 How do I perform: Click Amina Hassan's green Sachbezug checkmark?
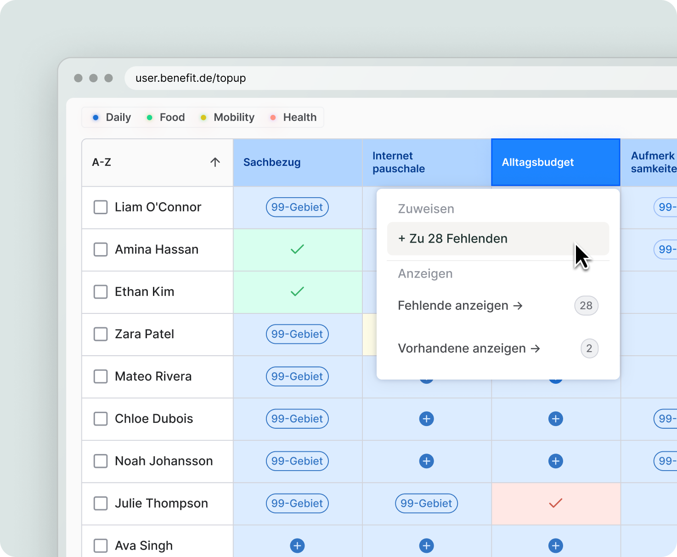[x=297, y=249]
